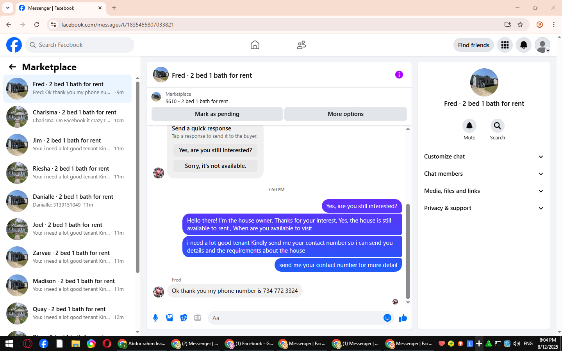Click the 'send me your contact number' message
Image resolution: width=562 pixels, height=351 pixels.
[338, 265]
